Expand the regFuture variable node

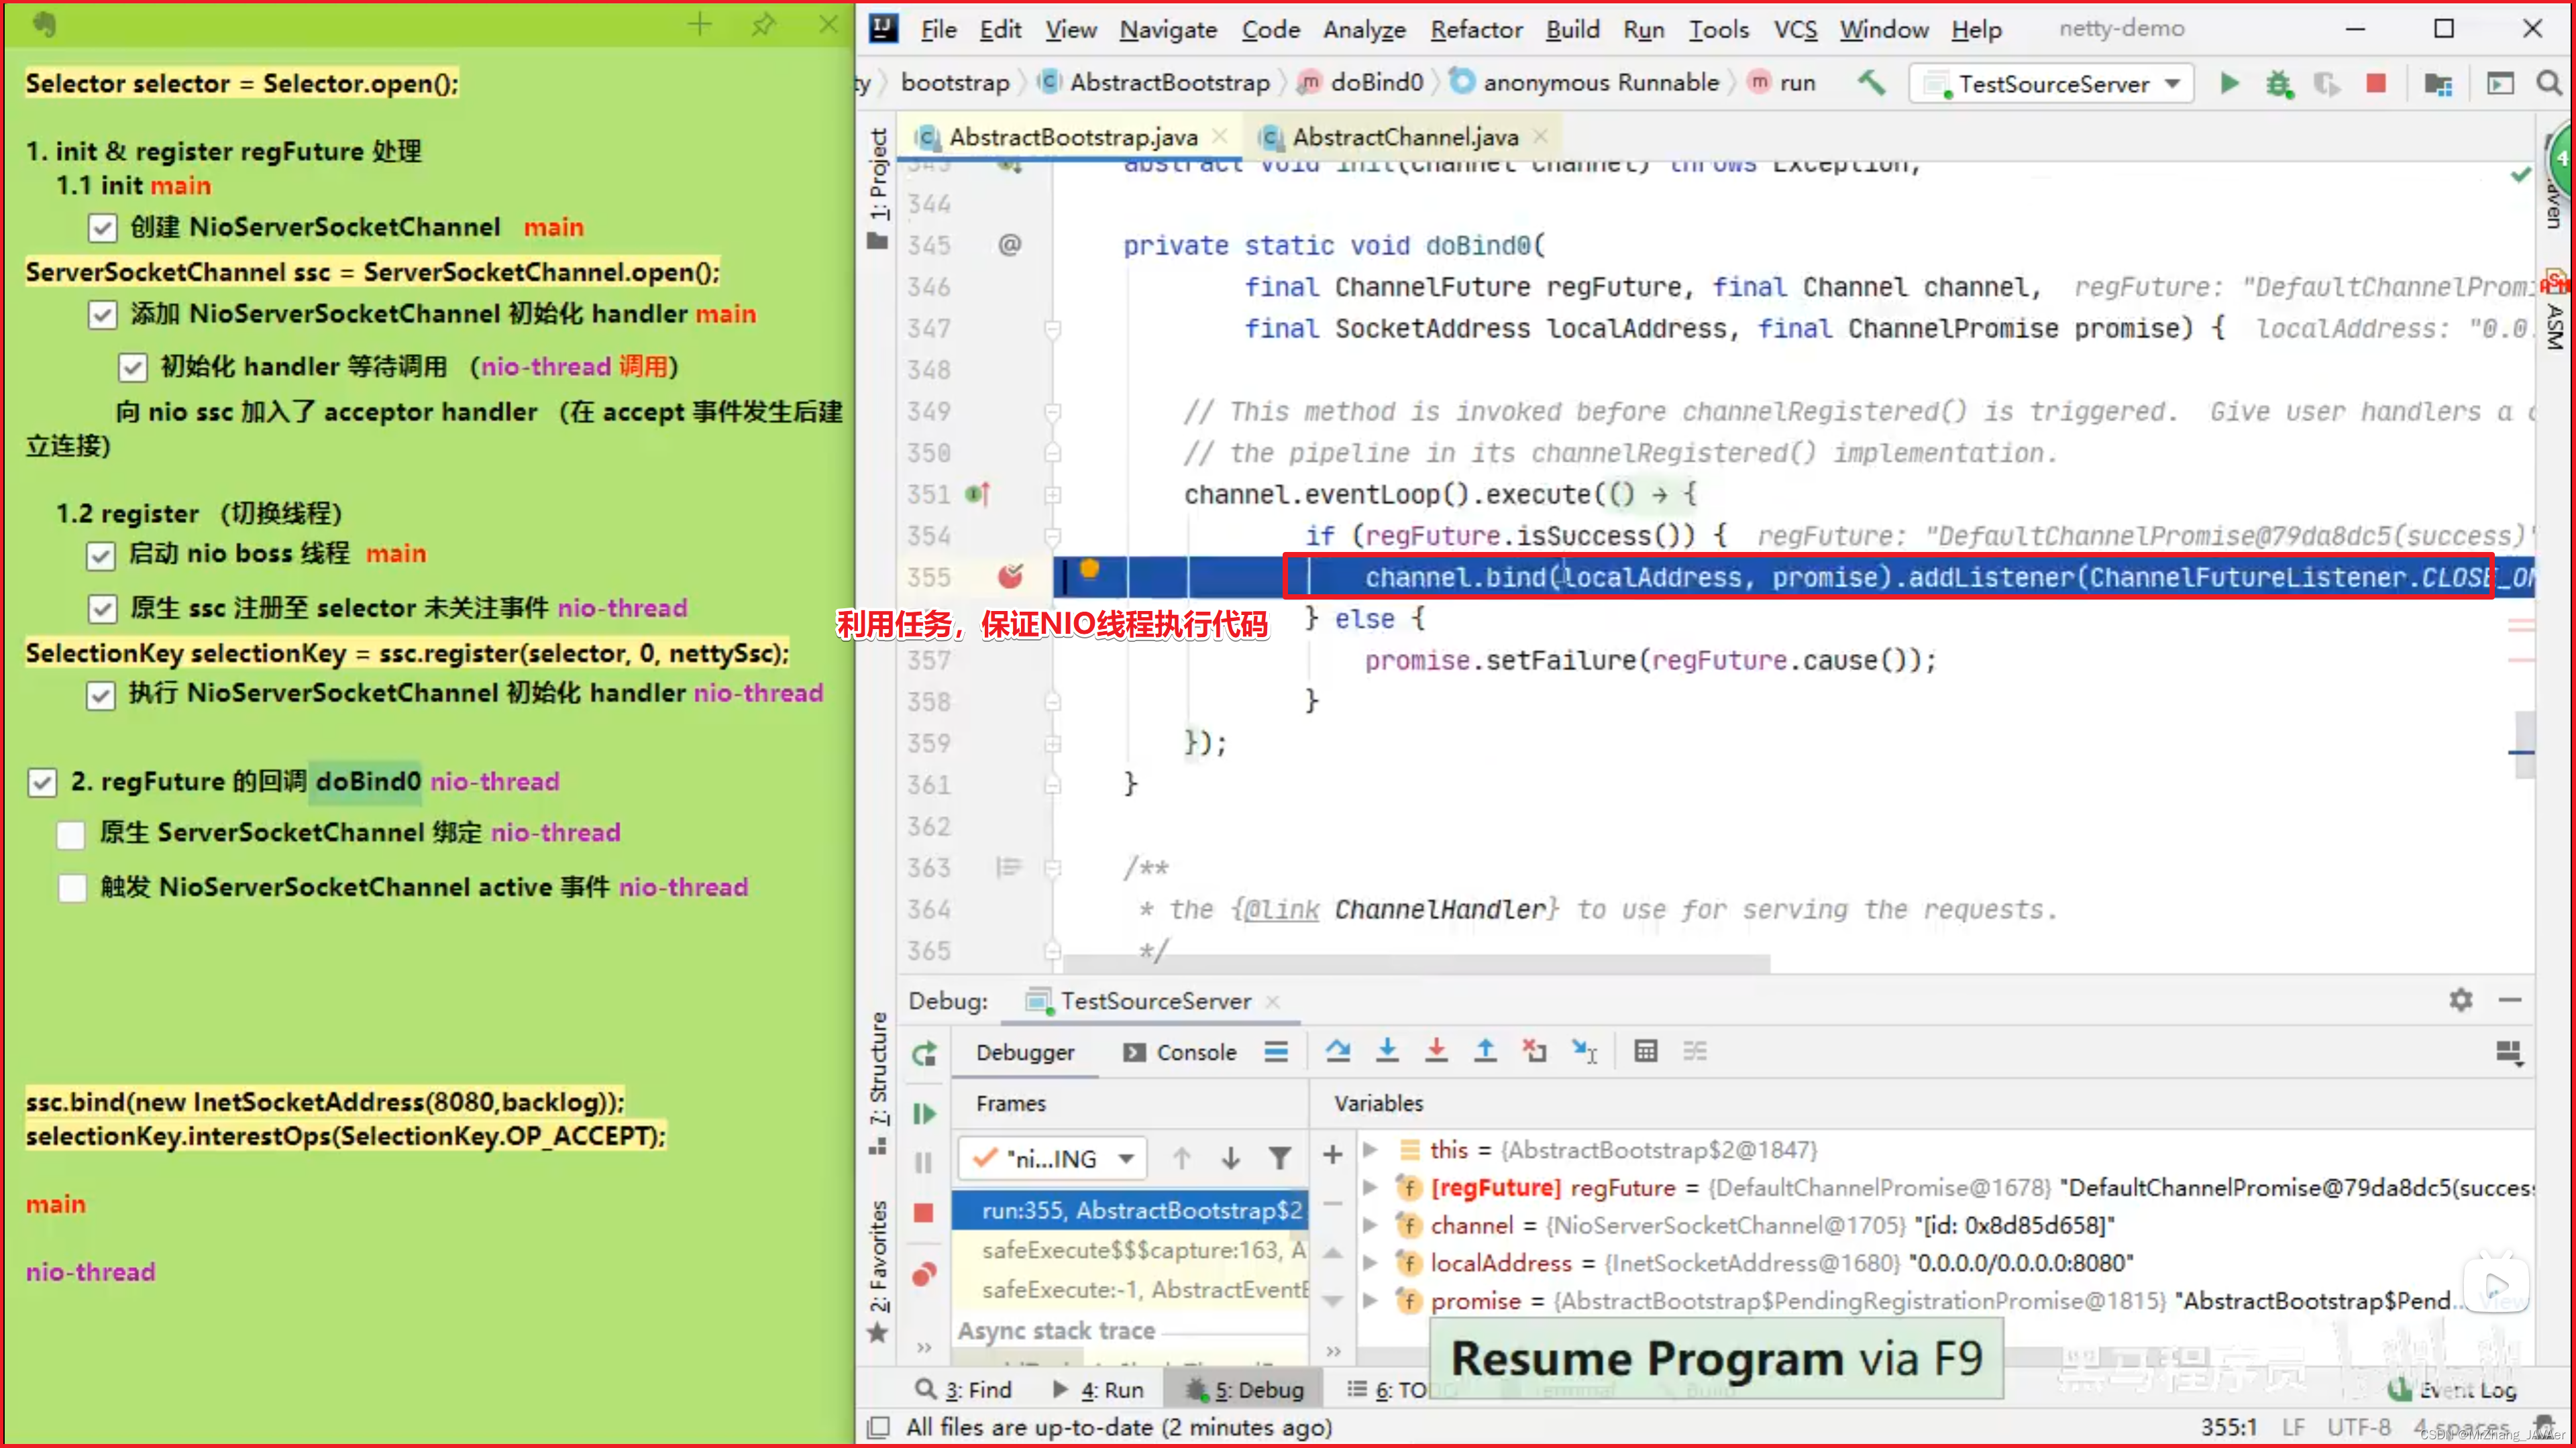click(1371, 1188)
